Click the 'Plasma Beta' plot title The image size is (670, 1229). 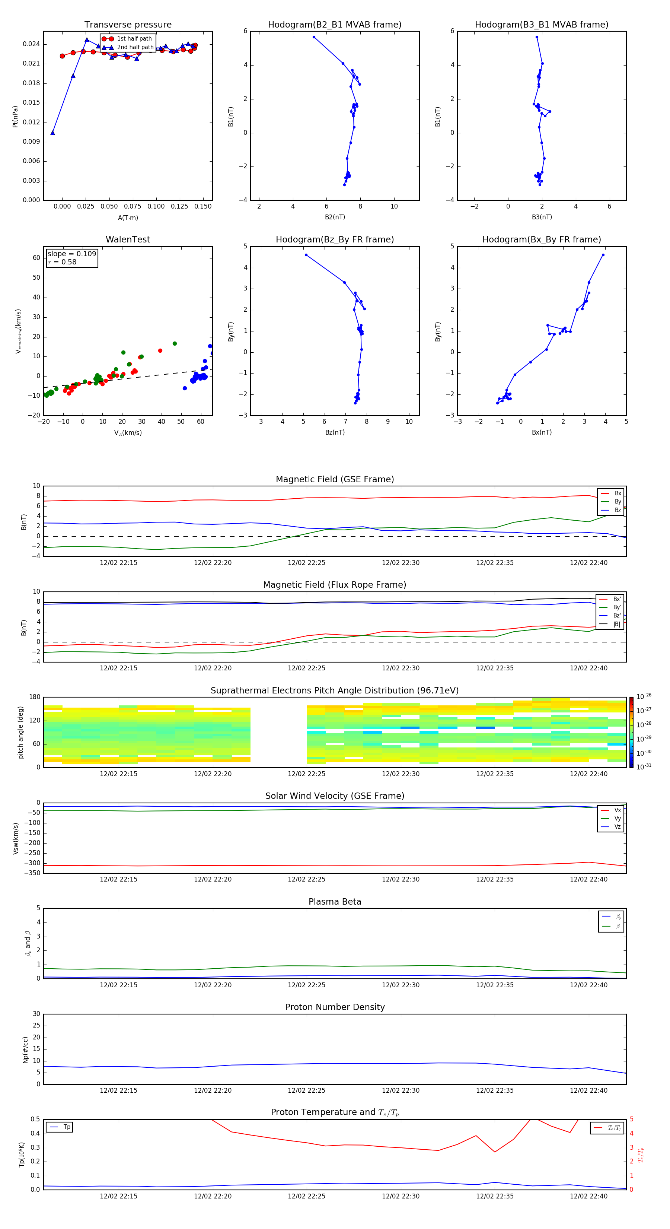(x=335, y=902)
